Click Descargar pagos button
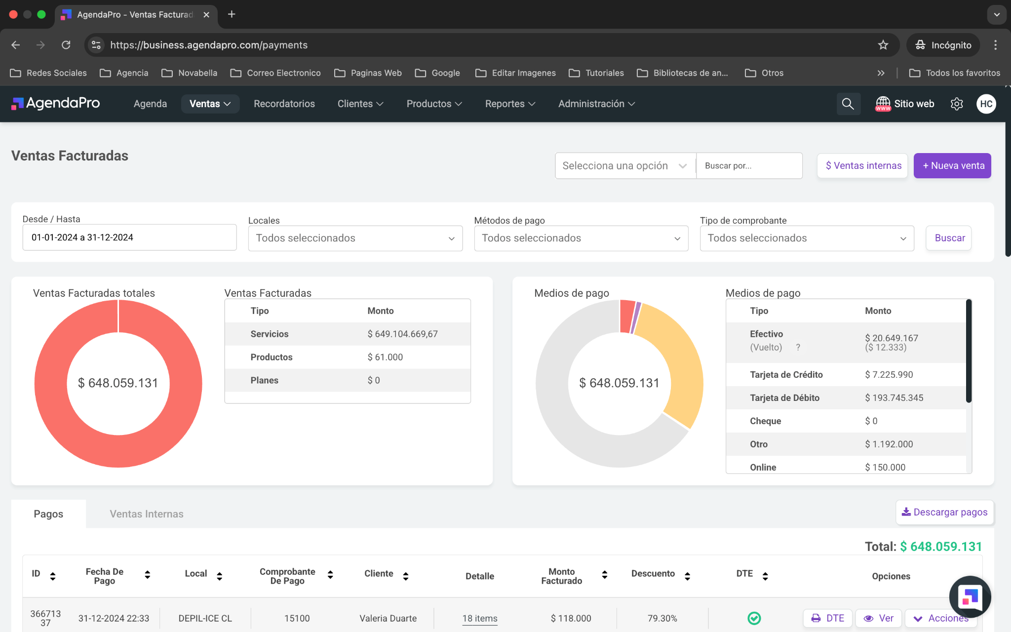Viewport: 1011px width, 632px height. click(944, 512)
